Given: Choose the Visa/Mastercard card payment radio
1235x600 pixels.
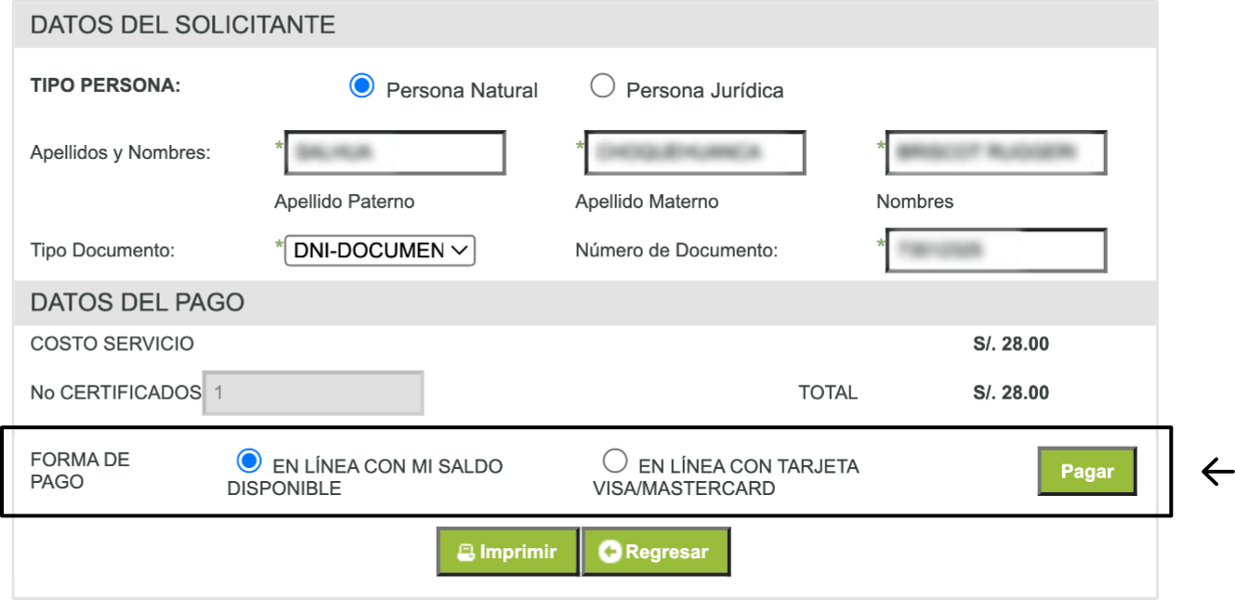Looking at the screenshot, I should (615, 462).
